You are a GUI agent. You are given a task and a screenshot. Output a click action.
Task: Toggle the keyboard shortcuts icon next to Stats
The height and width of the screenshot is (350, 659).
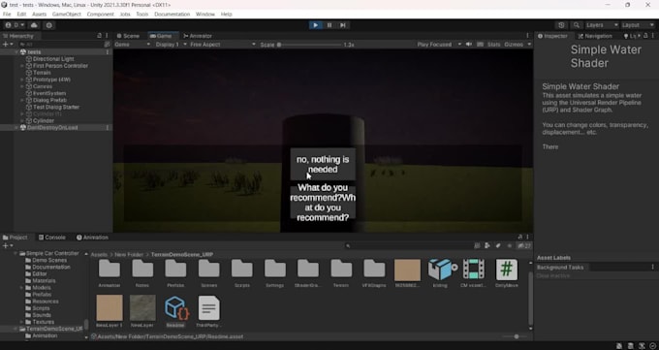tap(480, 45)
